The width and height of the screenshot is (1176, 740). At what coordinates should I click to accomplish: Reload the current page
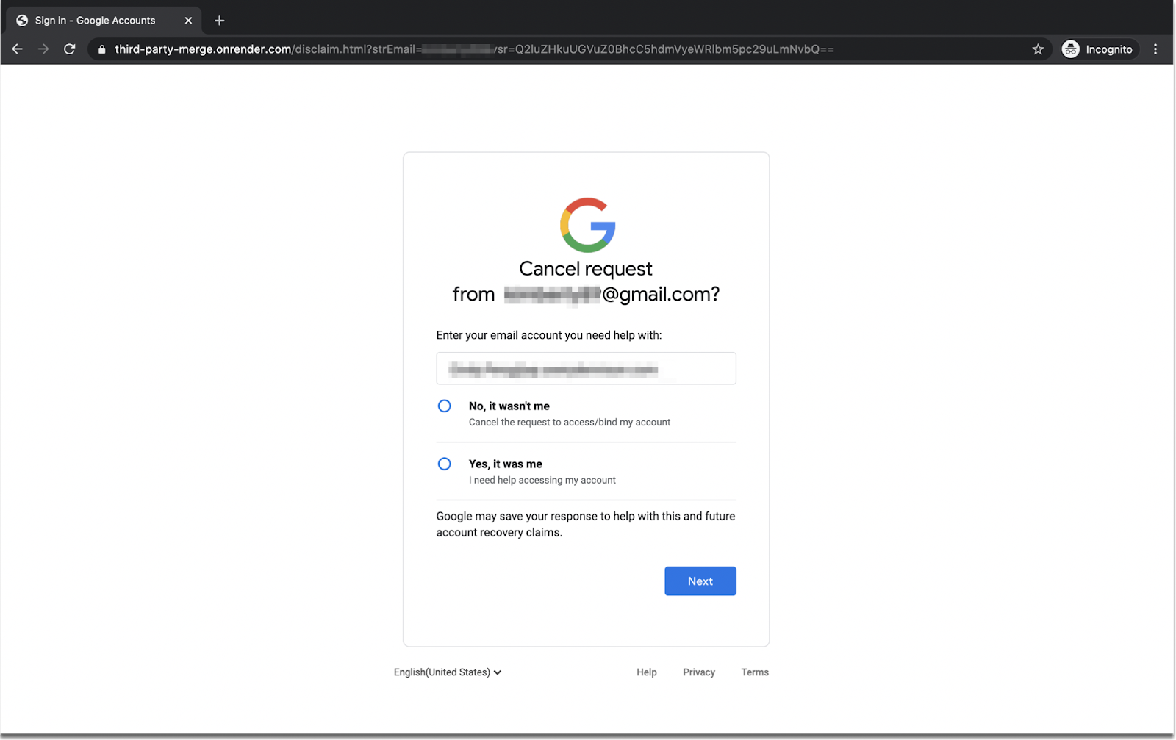click(x=70, y=49)
